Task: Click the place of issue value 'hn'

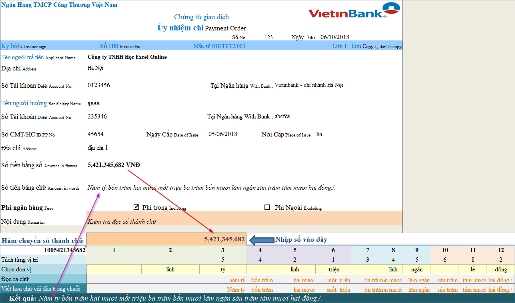Action: pos(319,134)
